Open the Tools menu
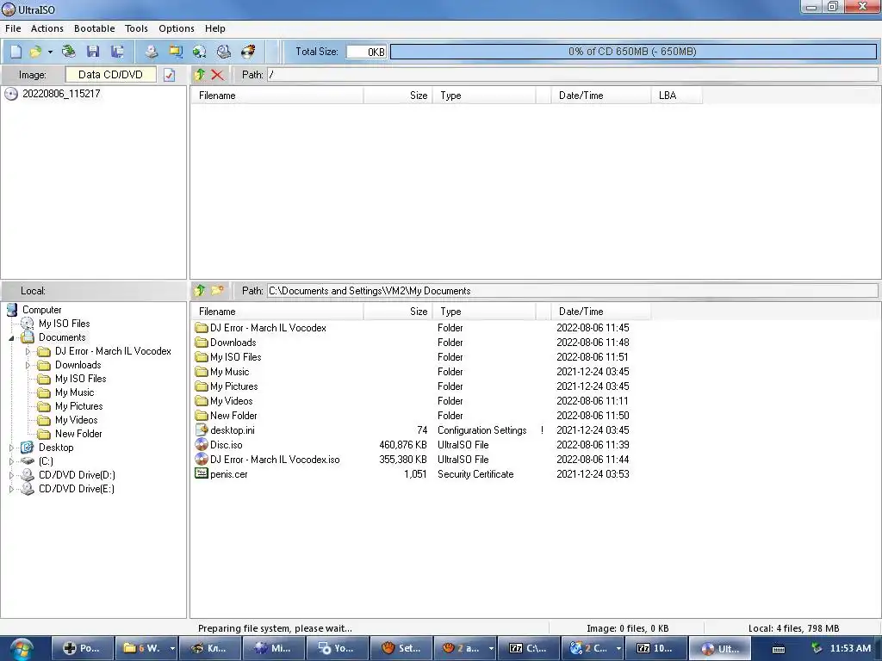 coord(136,28)
